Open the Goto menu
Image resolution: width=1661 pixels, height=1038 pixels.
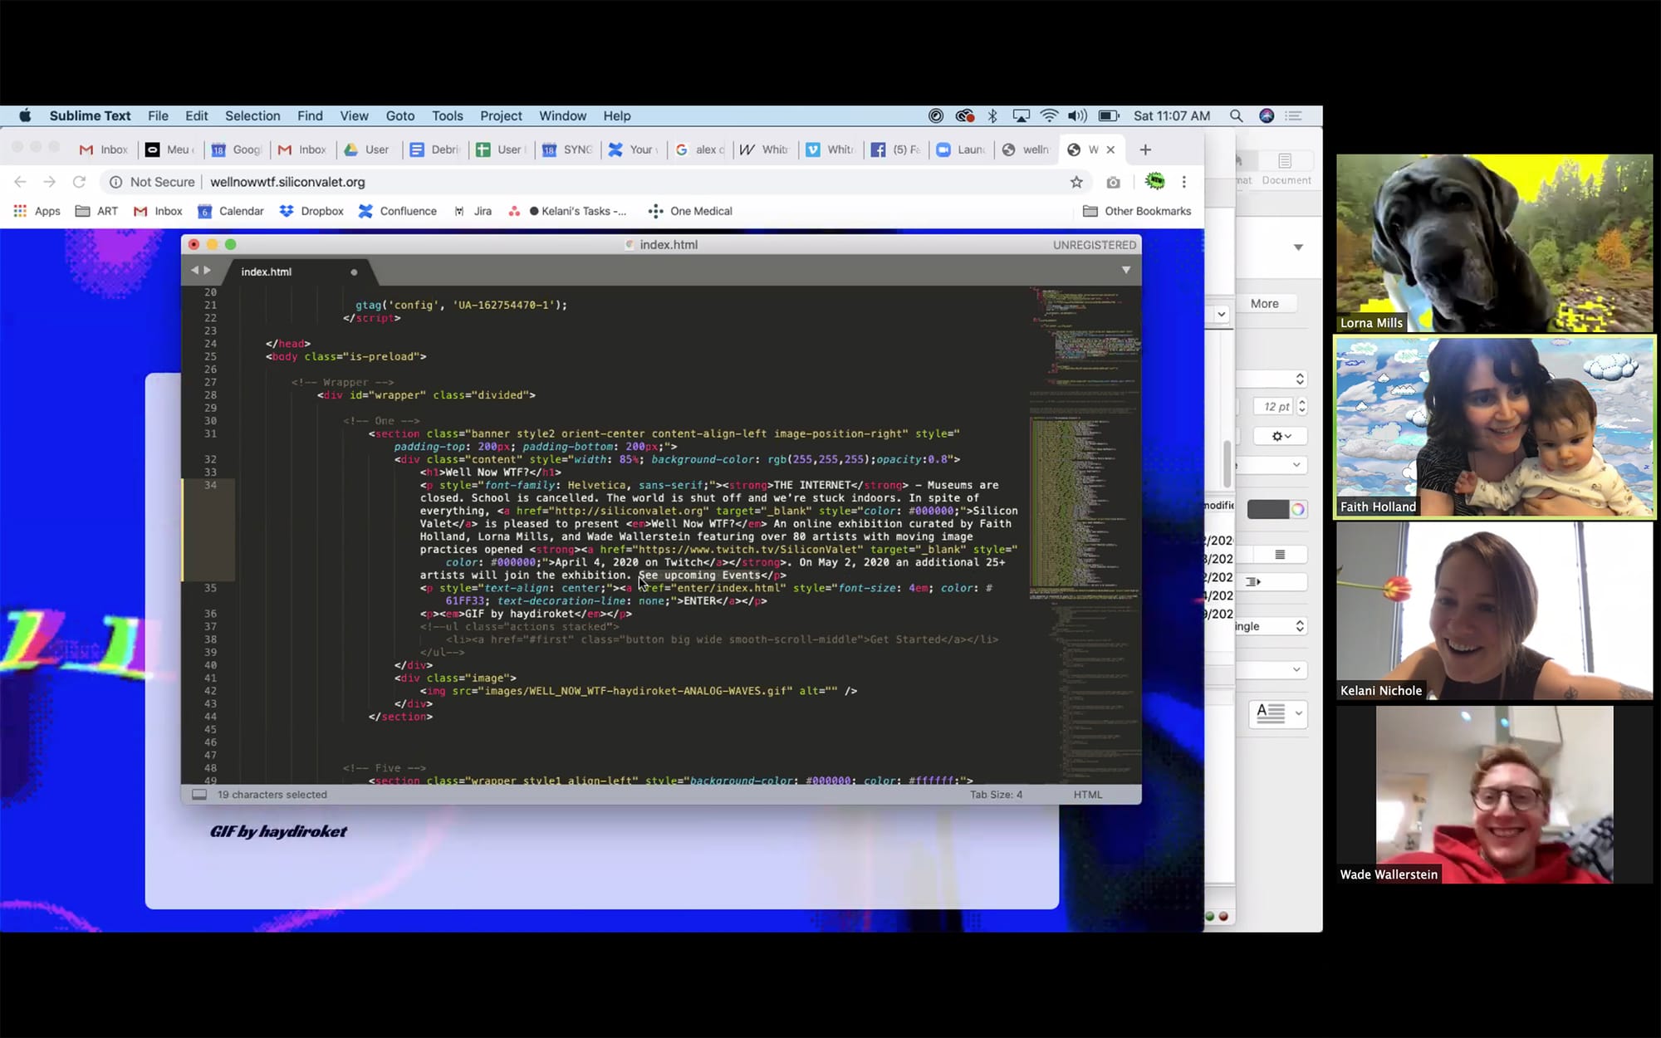(399, 116)
